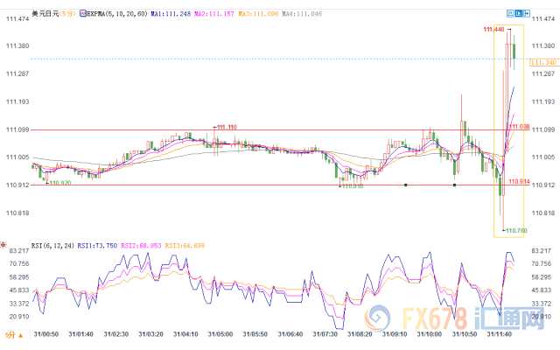The image size is (560, 350).
Task: Click the middle highlighted chart-mode icon
Action: point(519,14)
